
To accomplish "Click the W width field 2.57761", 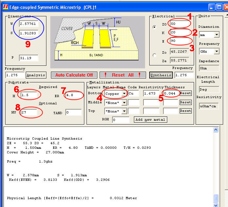I will pyautogui.click(x=29, y=24).
